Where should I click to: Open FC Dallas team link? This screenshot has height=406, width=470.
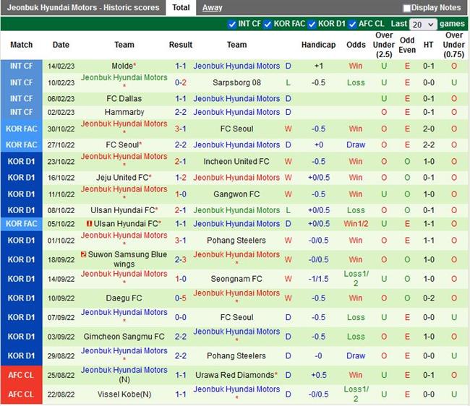[124, 98]
